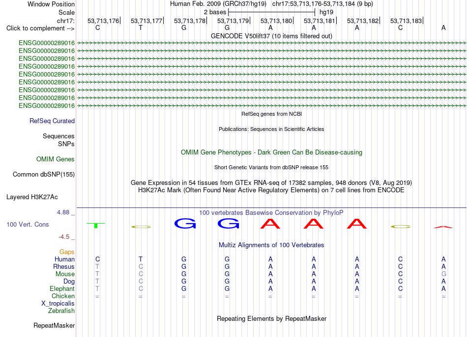Image resolution: width=467 pixels, height=337 pixels.
Task: Click the -4.5 lower scale value
Action: [x=64, y=237]
